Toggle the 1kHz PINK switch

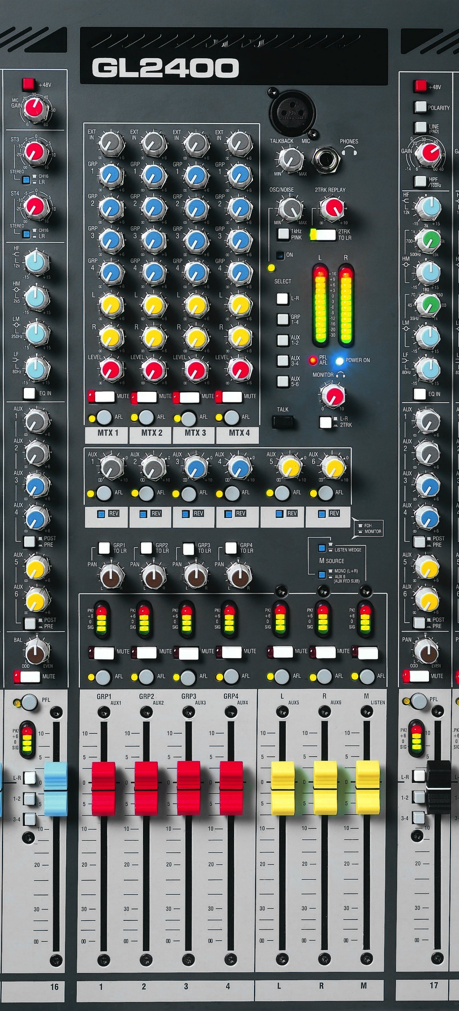(283, 234)
